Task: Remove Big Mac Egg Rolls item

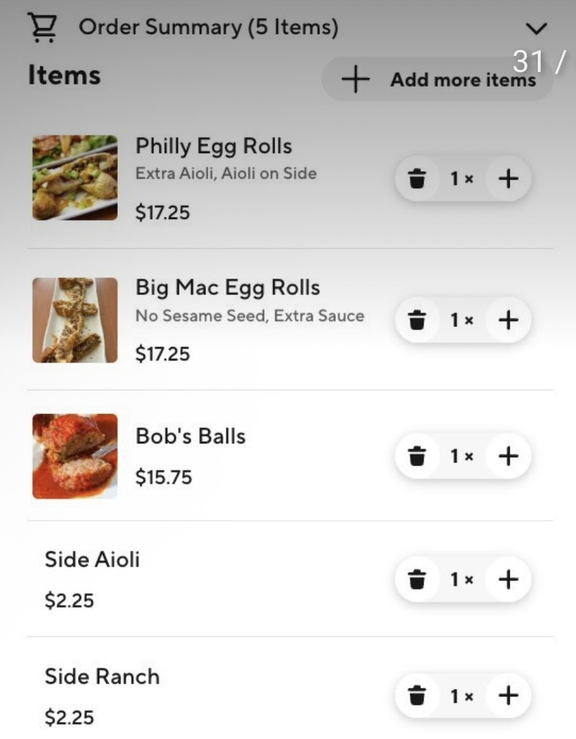Action: (417, 320)
